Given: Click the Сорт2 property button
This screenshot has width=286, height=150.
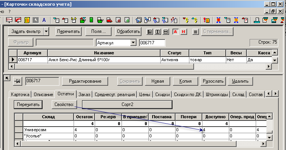Looking at the screenshot, I should coord(127,104).
